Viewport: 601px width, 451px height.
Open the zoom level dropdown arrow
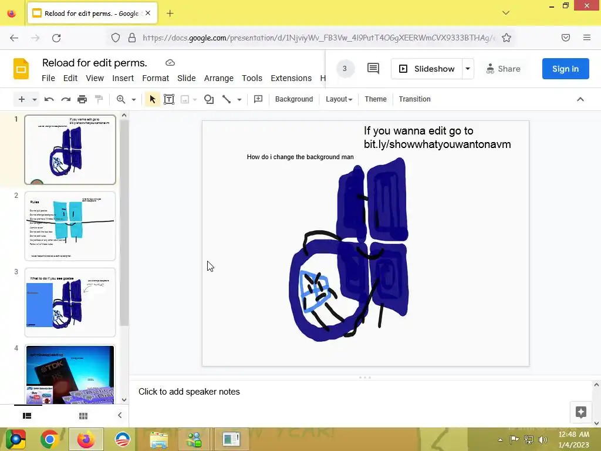click(134, 100)
